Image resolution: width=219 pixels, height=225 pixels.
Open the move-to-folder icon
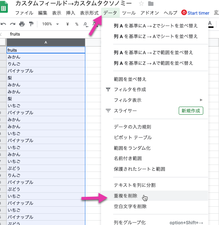tap(151, 4)
